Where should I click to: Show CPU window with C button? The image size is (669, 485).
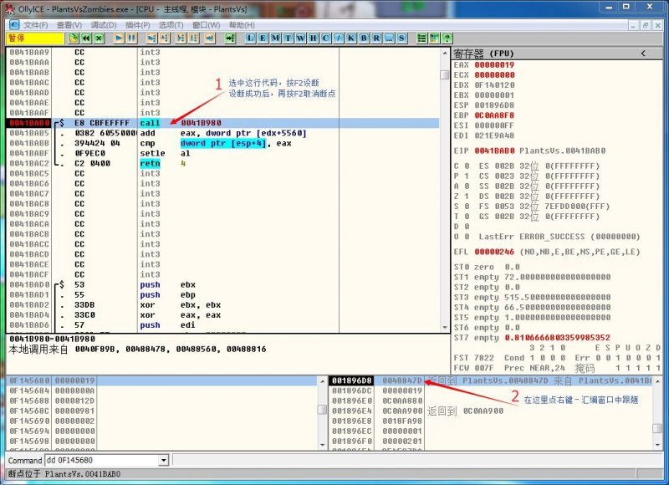click(x=326, y=38)
